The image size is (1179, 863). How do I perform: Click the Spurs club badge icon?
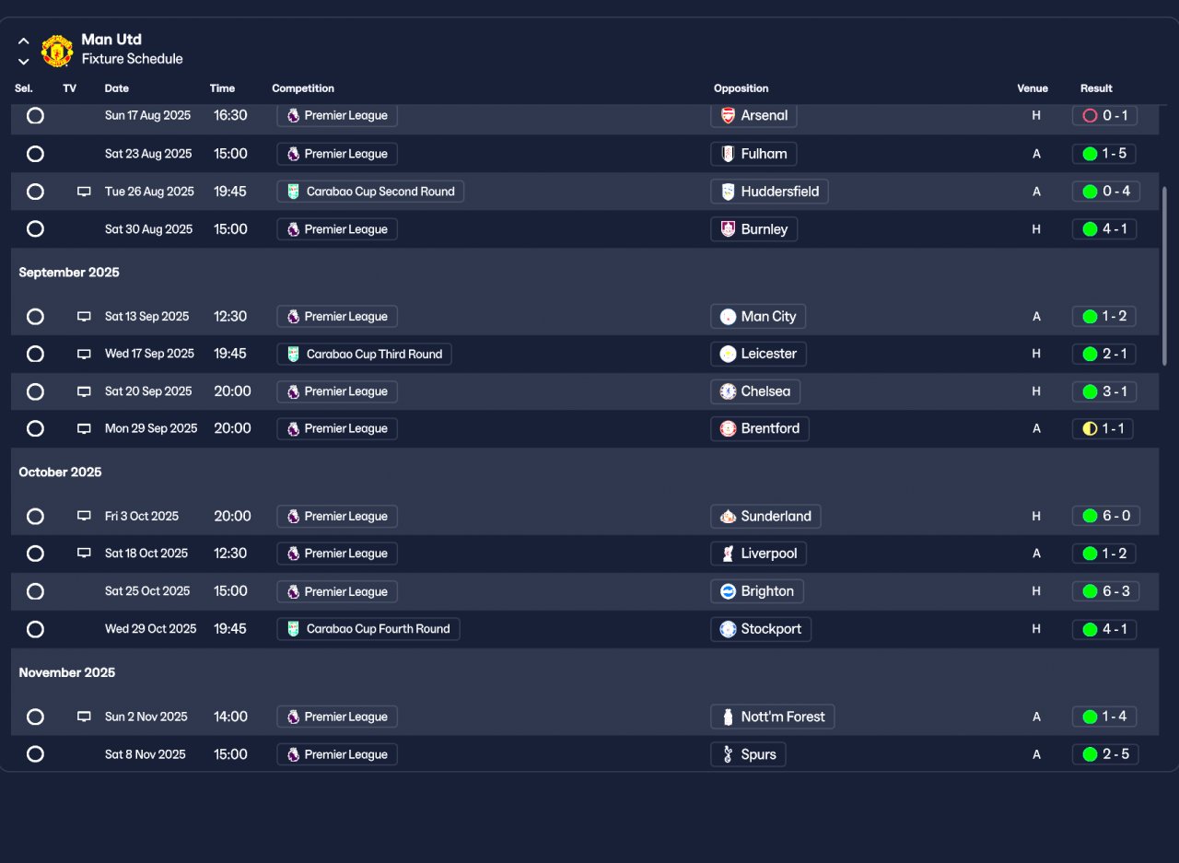click(728, 754)
